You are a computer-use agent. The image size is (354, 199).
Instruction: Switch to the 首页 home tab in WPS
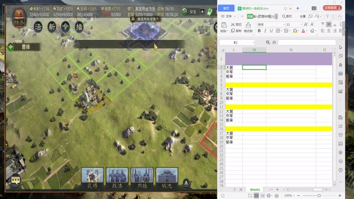226,8
